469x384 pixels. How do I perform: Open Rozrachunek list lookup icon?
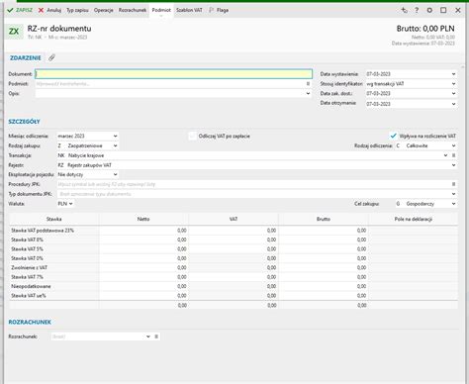[x=156, y=336]
